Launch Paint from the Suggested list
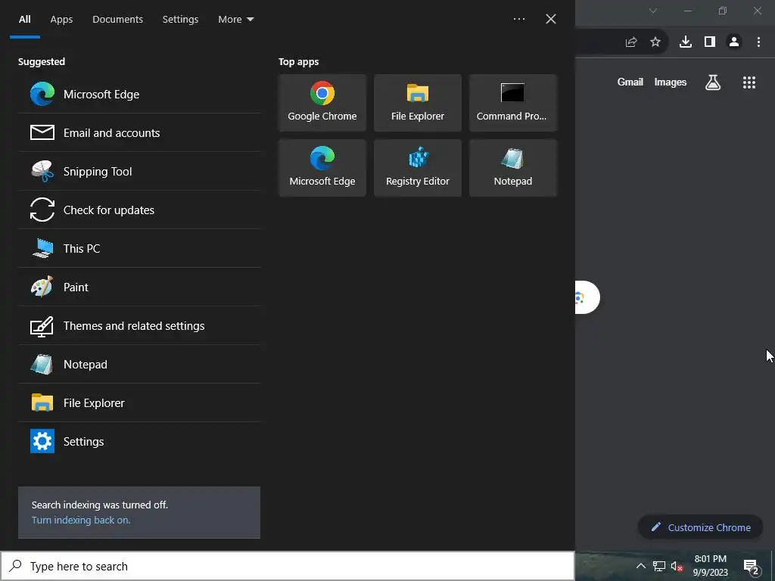Viewport: 775px width, 581px height. click(139, 287)
